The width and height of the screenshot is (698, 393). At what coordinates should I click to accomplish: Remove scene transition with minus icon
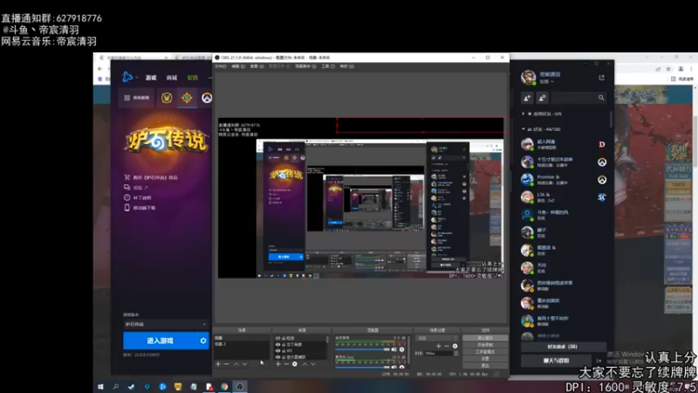click(447, 346)
